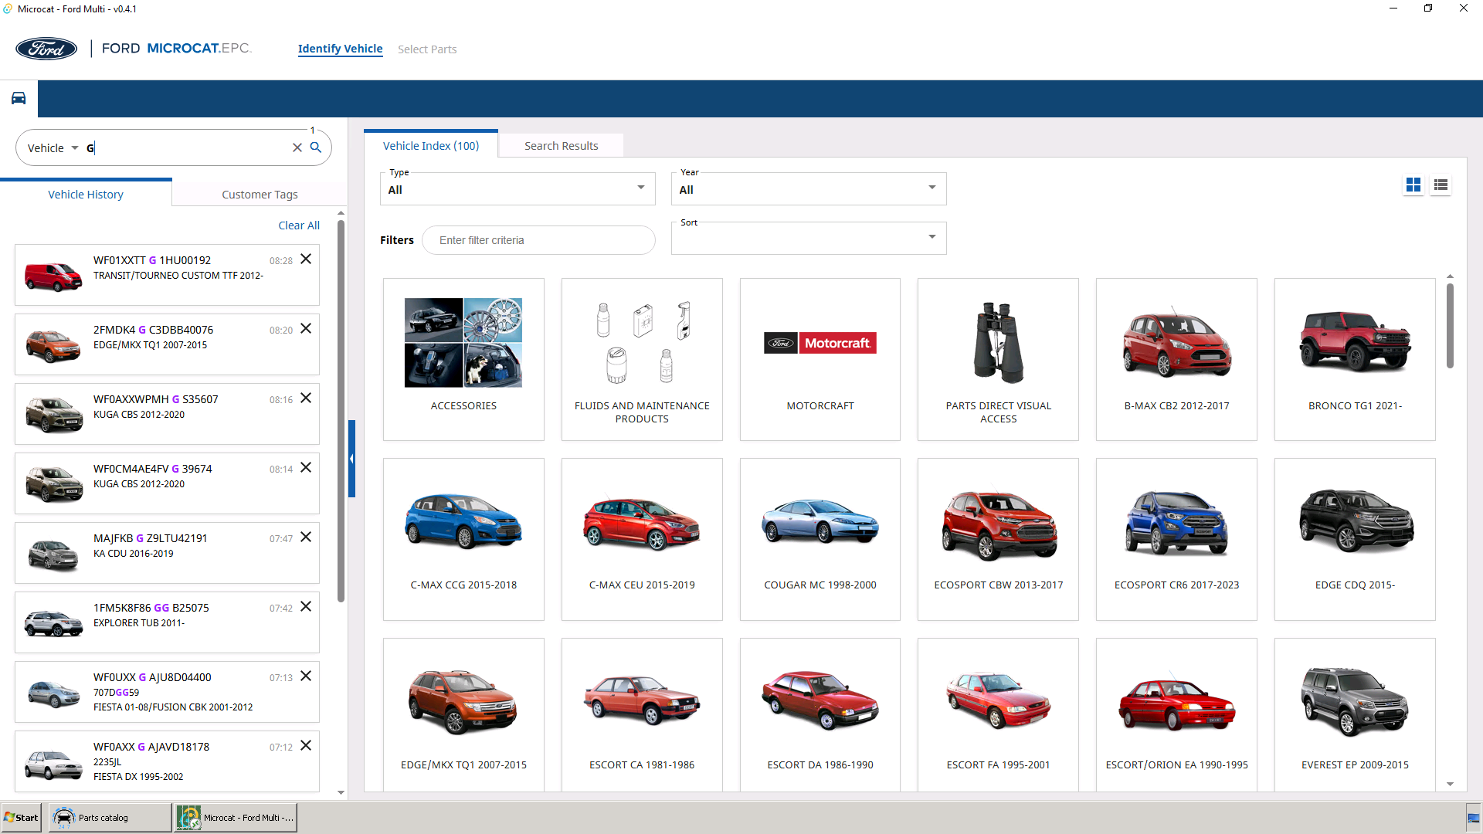Remove 1FM5K8F86 Explorer history entry
Image resolution: width=1483 pixels, height=834 pixels.
[x=306, y=606]
